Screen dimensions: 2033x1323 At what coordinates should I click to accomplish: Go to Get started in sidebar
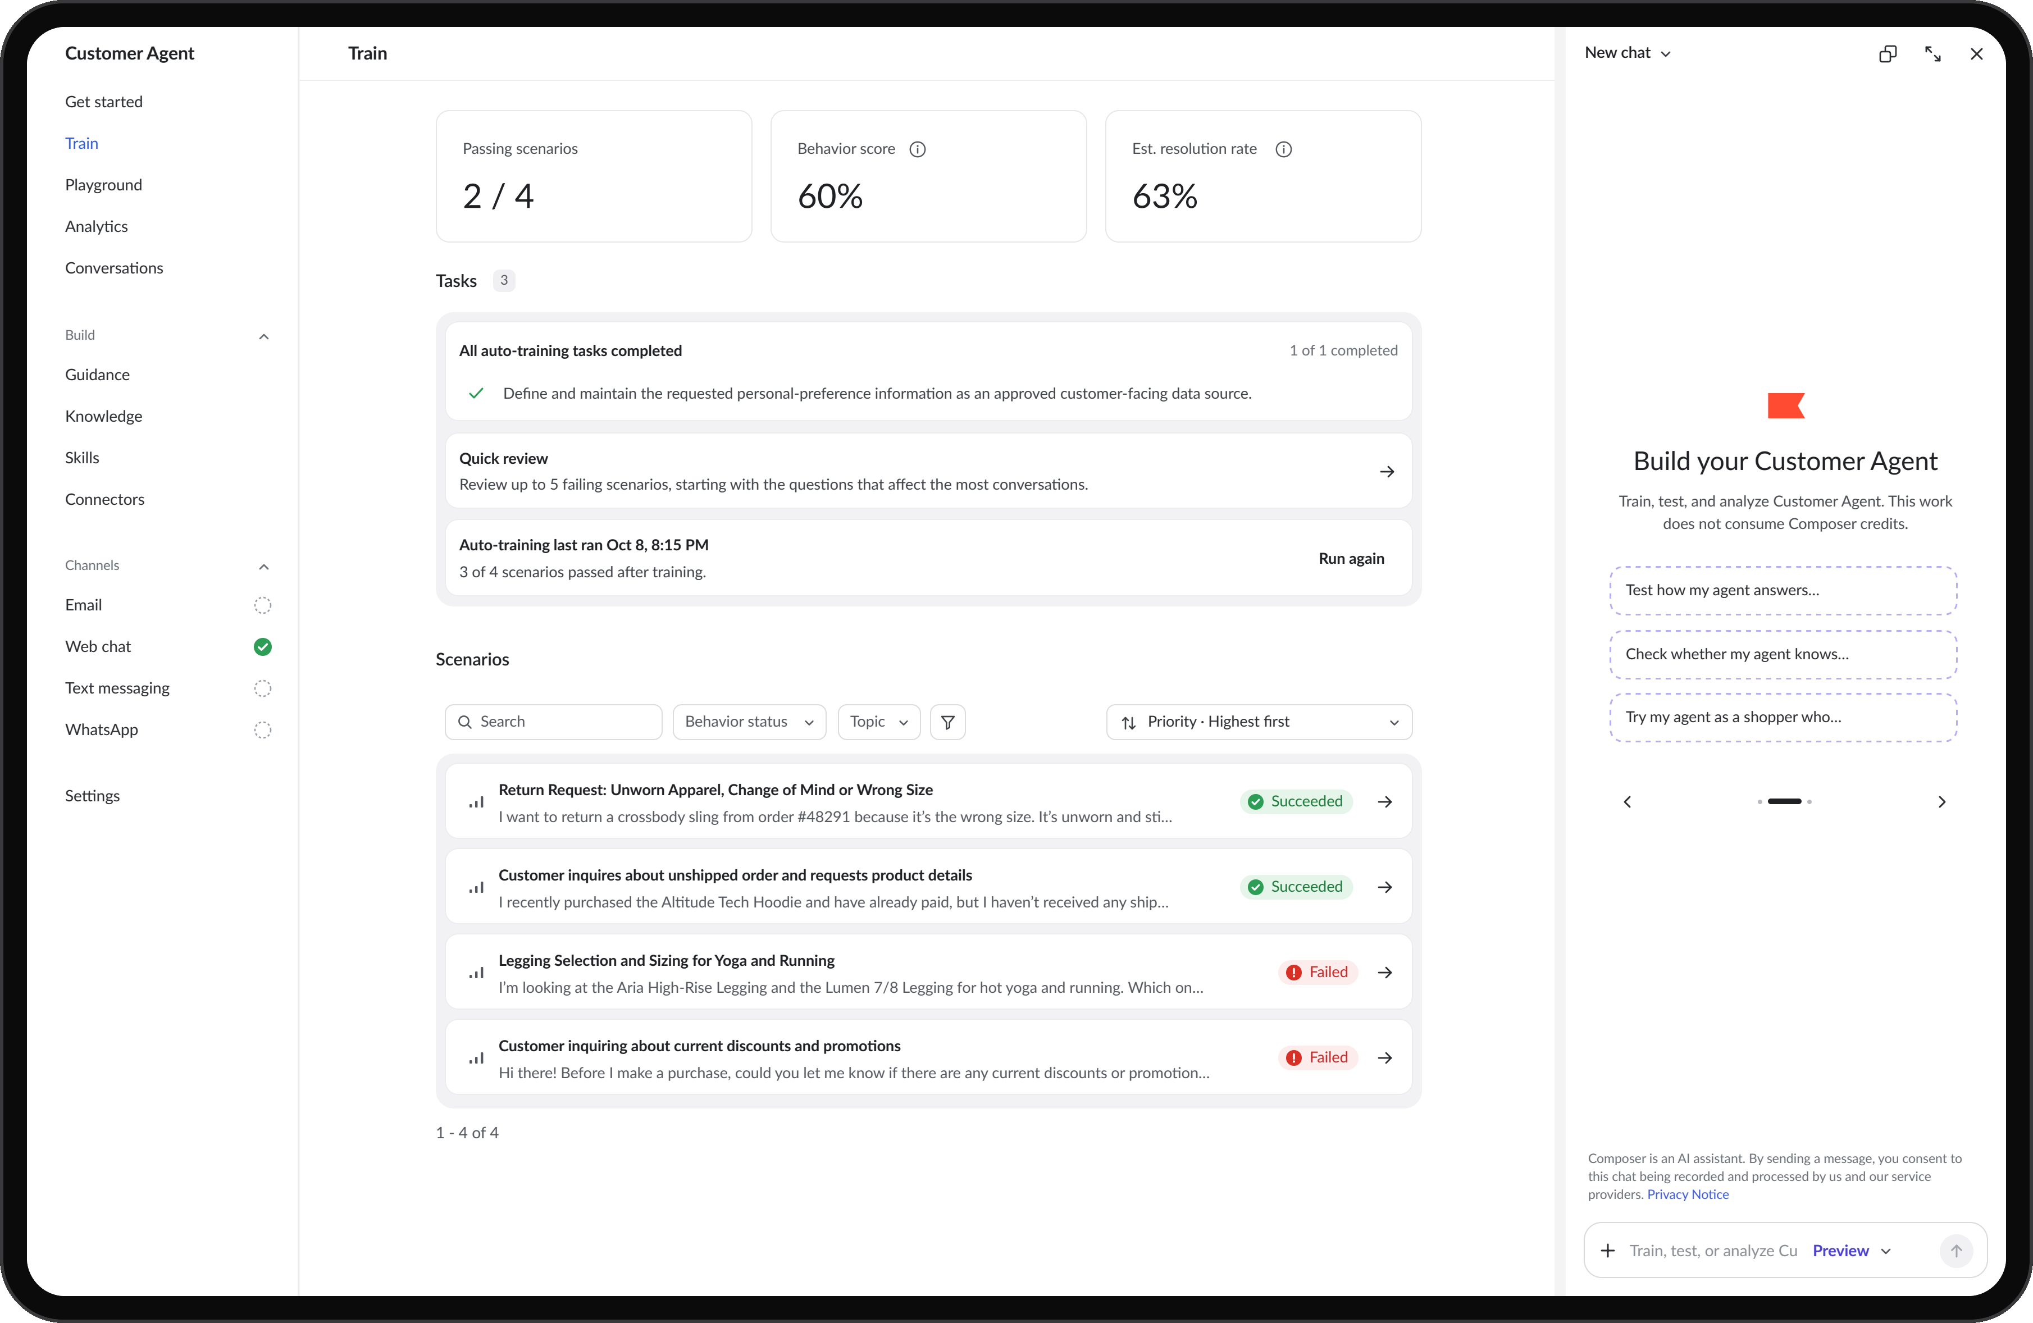(x=103, y=102)
